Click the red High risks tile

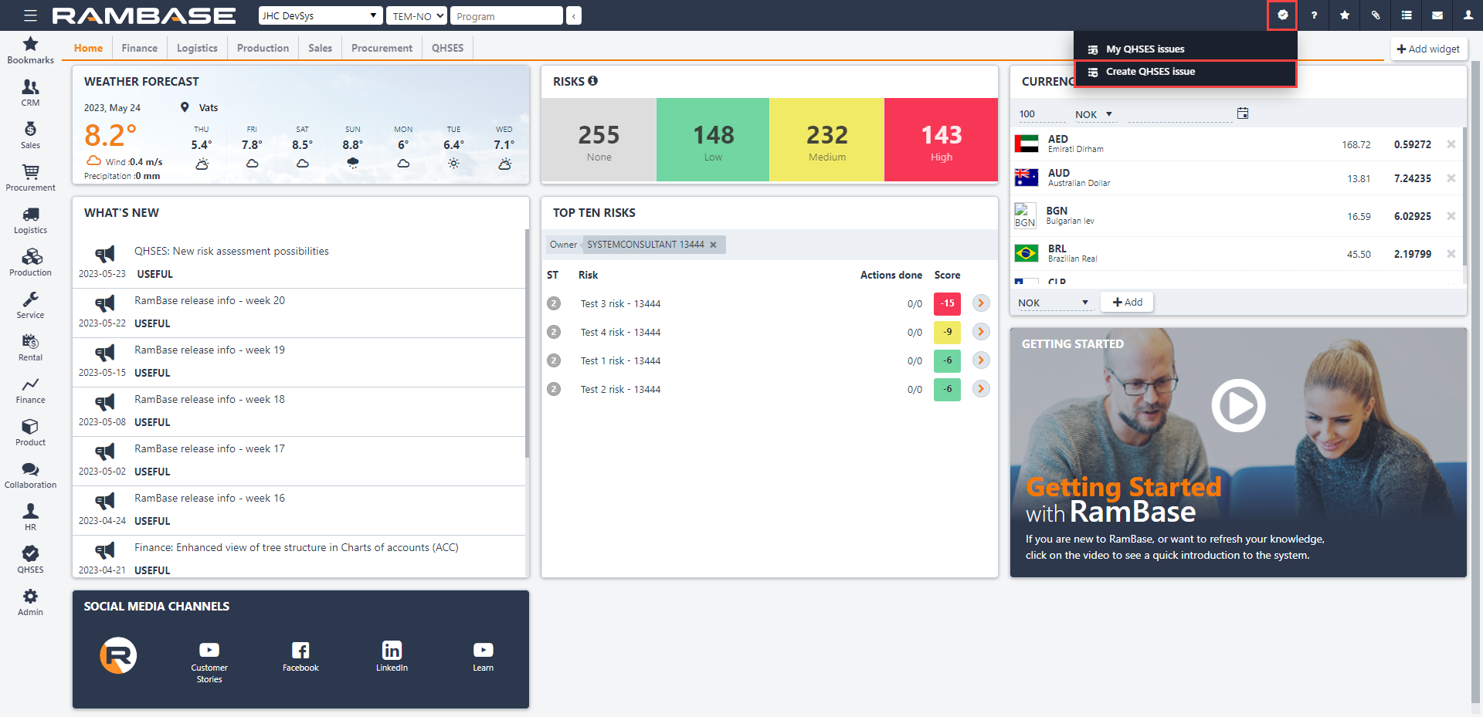point(941,140)
